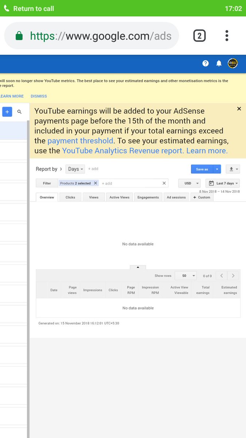This screenshot has height=438, width=246.
Task: Open the Last 7 days date dropdown
Action: click(x=223, y=183)
